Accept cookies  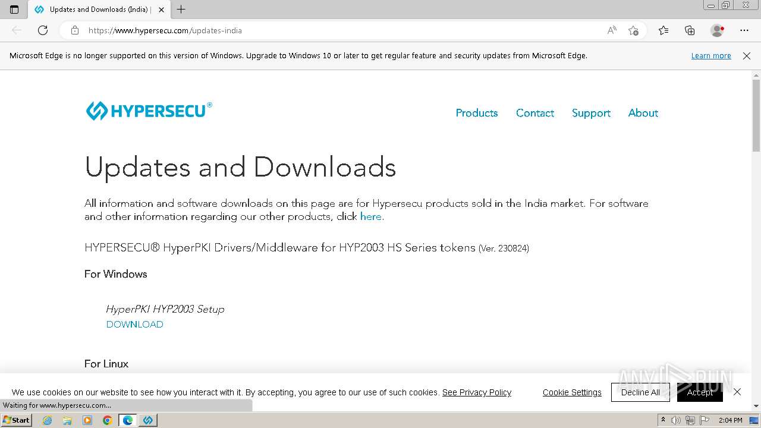pos(700,392)
